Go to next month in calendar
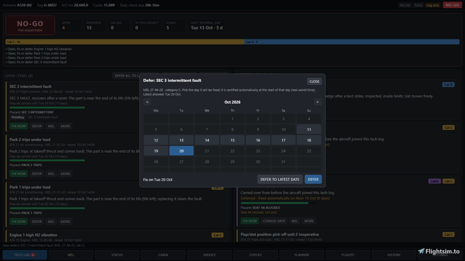The height and width of the screenshot is (261, 465). [x=318, y=102]
